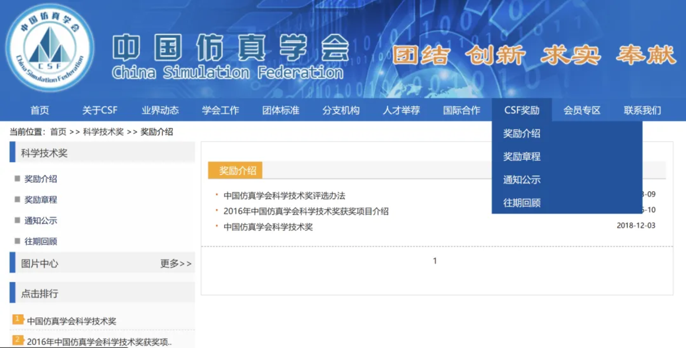Click the 首页 breadcrumb link
This screenshot has height=348, width=686.
pos(58,132)
